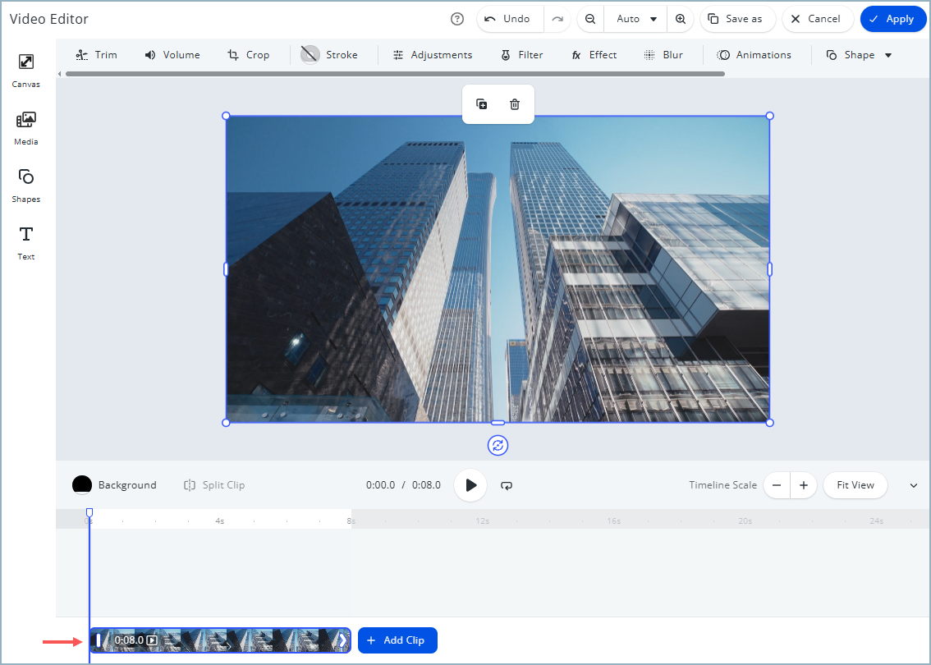The image size is (931, 665).
Task: Open the Background color swatch
Action: (82, 485)
